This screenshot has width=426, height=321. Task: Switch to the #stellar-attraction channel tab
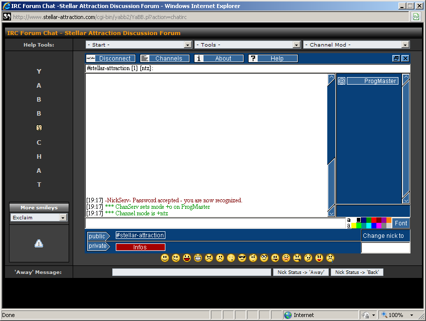pyautogui.click(x=140, y=235)
